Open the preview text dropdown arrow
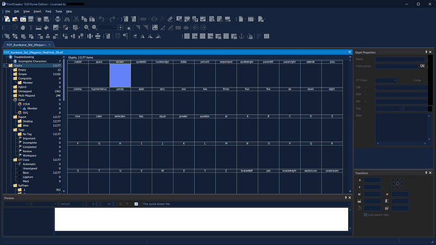The width and height of the screenshot is (436, 245). tap(348, 204)
